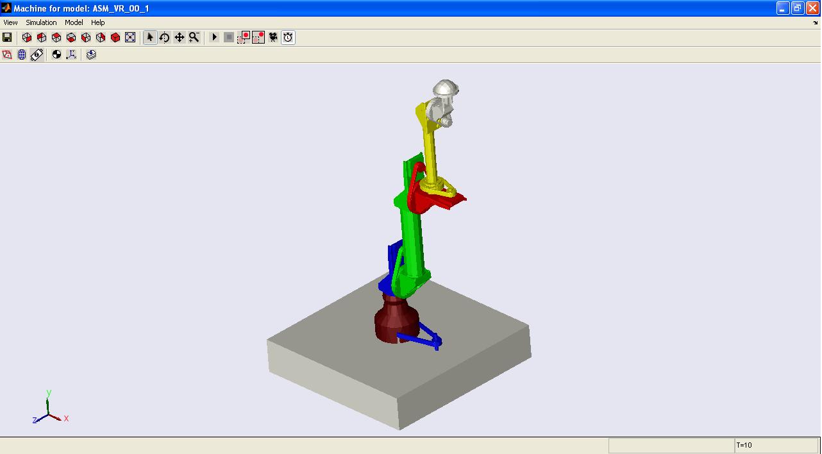The height and width of the screenshot is (454, 822).
Task: Toggle the clock display-time icon
Action: coord(289,37)
